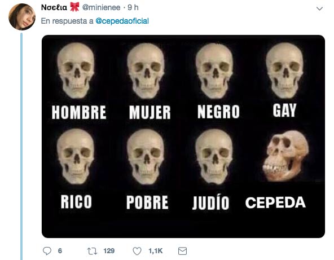Like the tweet with the heart icon
The image size is (334, 260).
(x=137, y=251)
